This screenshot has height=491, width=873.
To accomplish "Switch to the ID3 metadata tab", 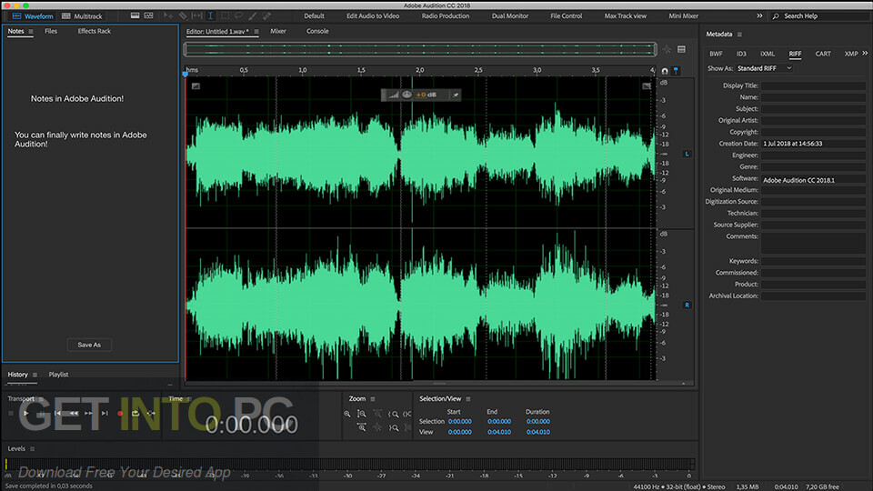I will pos(742,54).
